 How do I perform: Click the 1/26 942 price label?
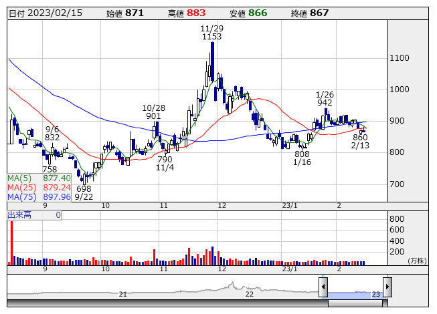(325, 98)
